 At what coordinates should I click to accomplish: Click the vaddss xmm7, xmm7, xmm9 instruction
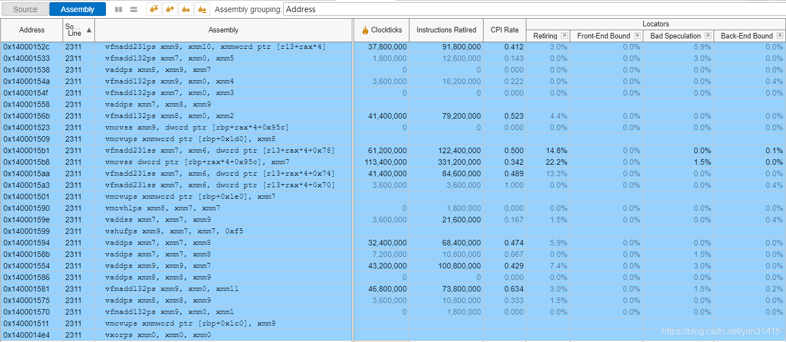[x=158, y=220]
